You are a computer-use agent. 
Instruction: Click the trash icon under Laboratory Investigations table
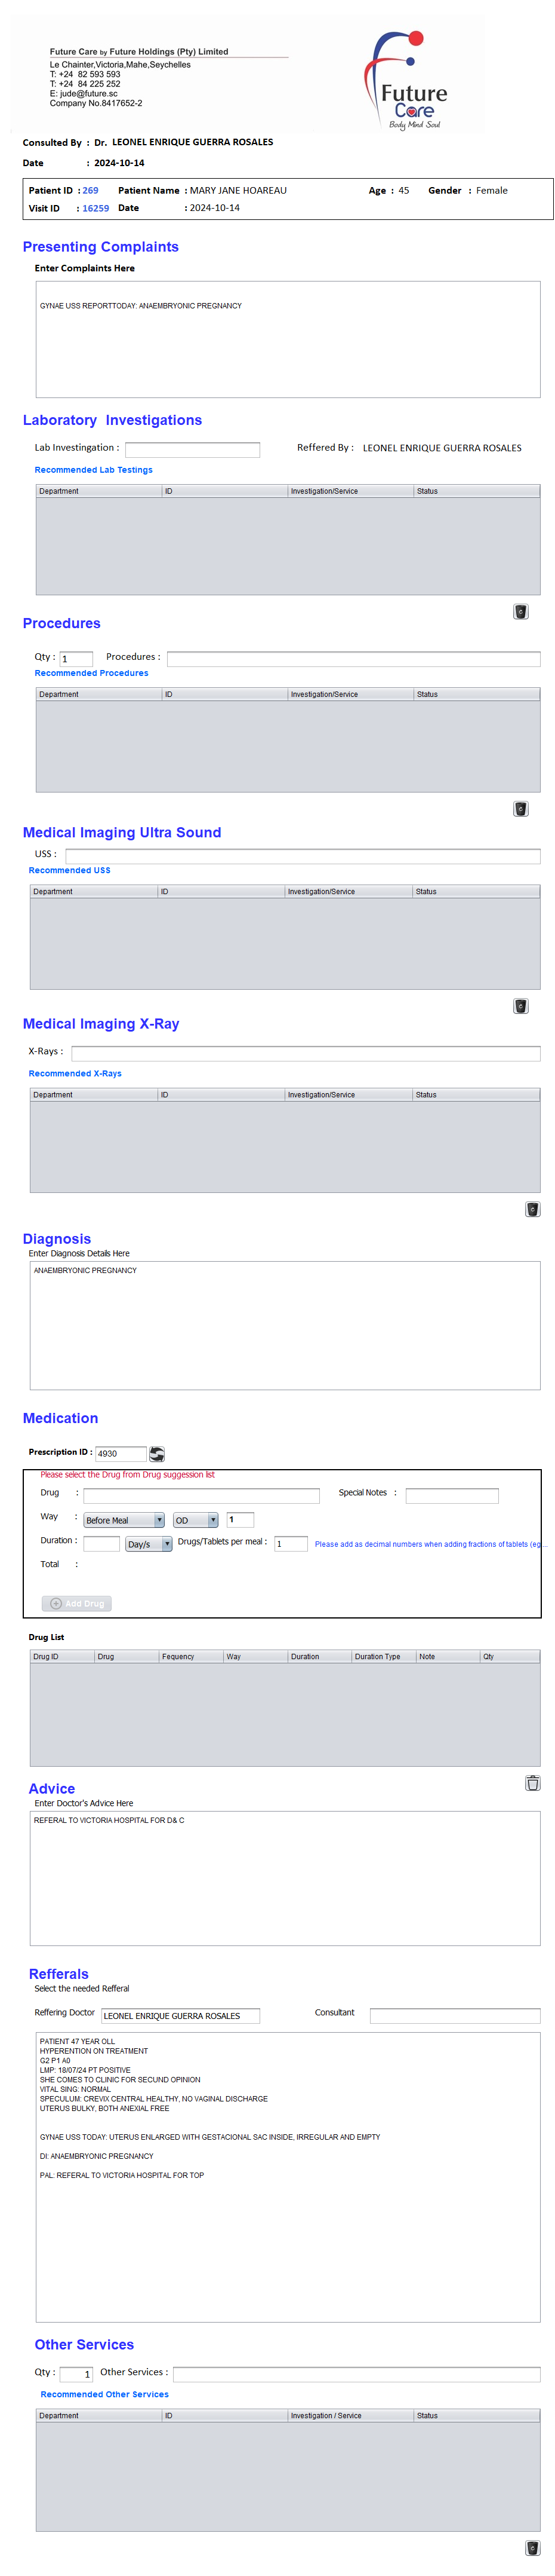tap(520, 611)
